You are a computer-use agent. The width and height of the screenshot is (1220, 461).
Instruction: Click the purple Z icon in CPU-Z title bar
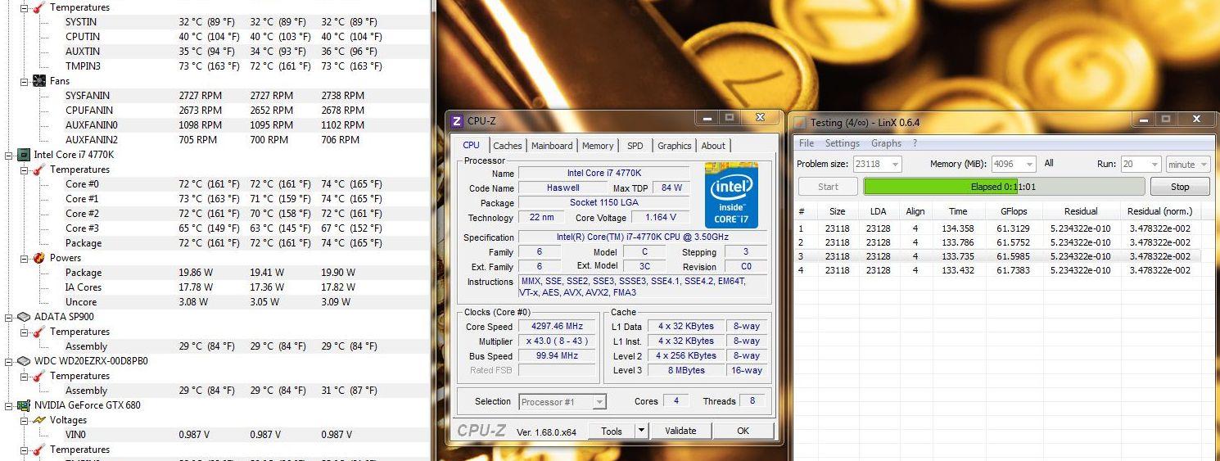coord(457,121)
